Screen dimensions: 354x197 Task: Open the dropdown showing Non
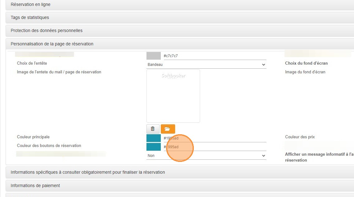pos(206,156)
